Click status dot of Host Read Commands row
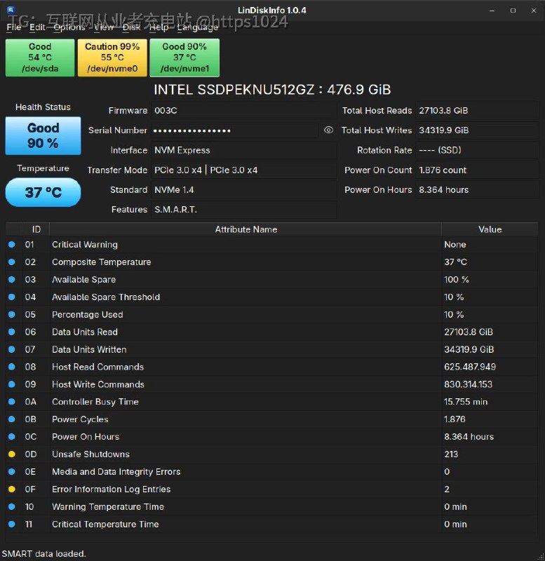The height and width of the screenshot is (561, 545). [x=12, y=367]
